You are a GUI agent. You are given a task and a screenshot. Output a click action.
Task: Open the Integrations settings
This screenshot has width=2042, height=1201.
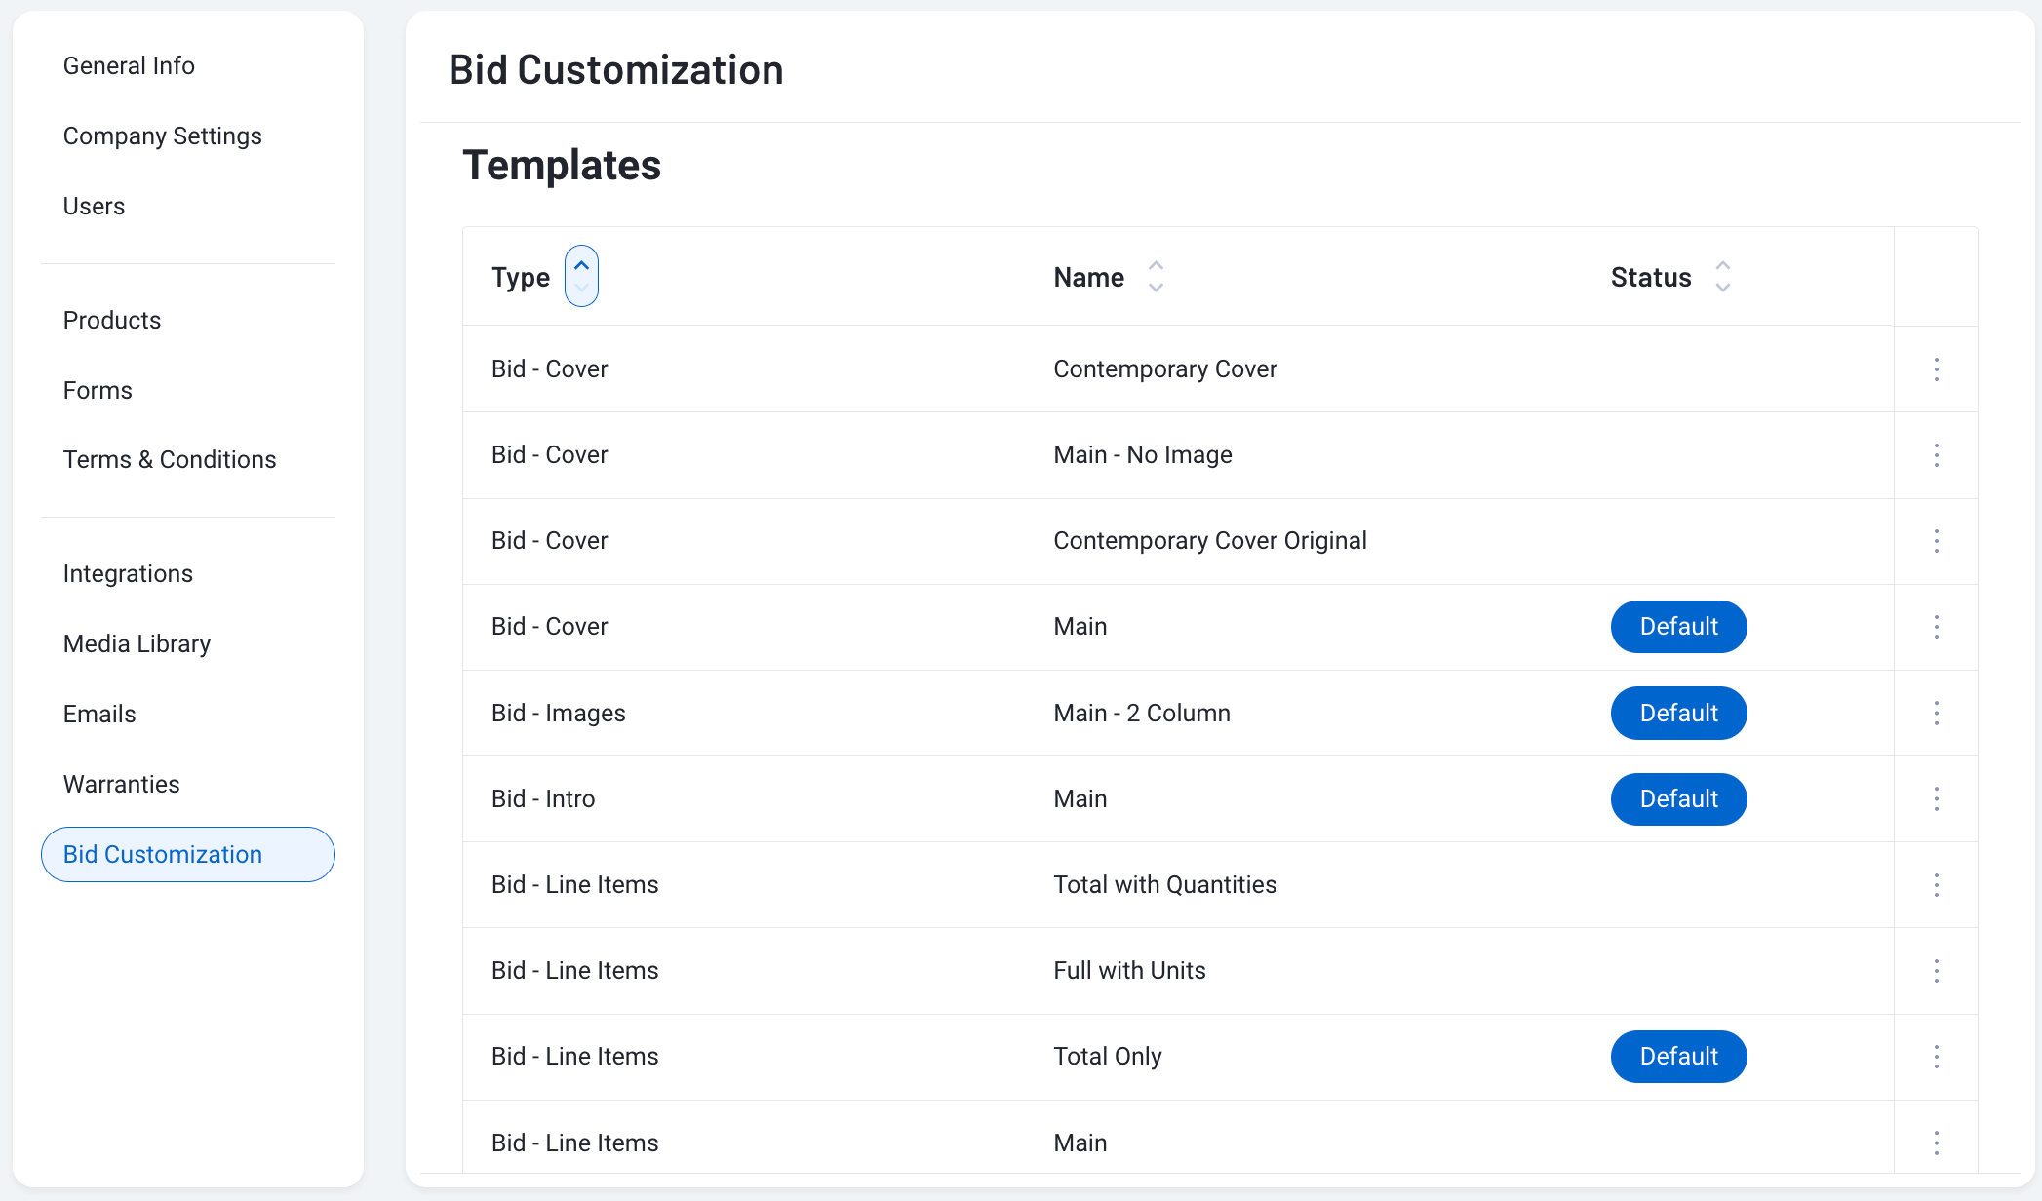click(128, 573)
